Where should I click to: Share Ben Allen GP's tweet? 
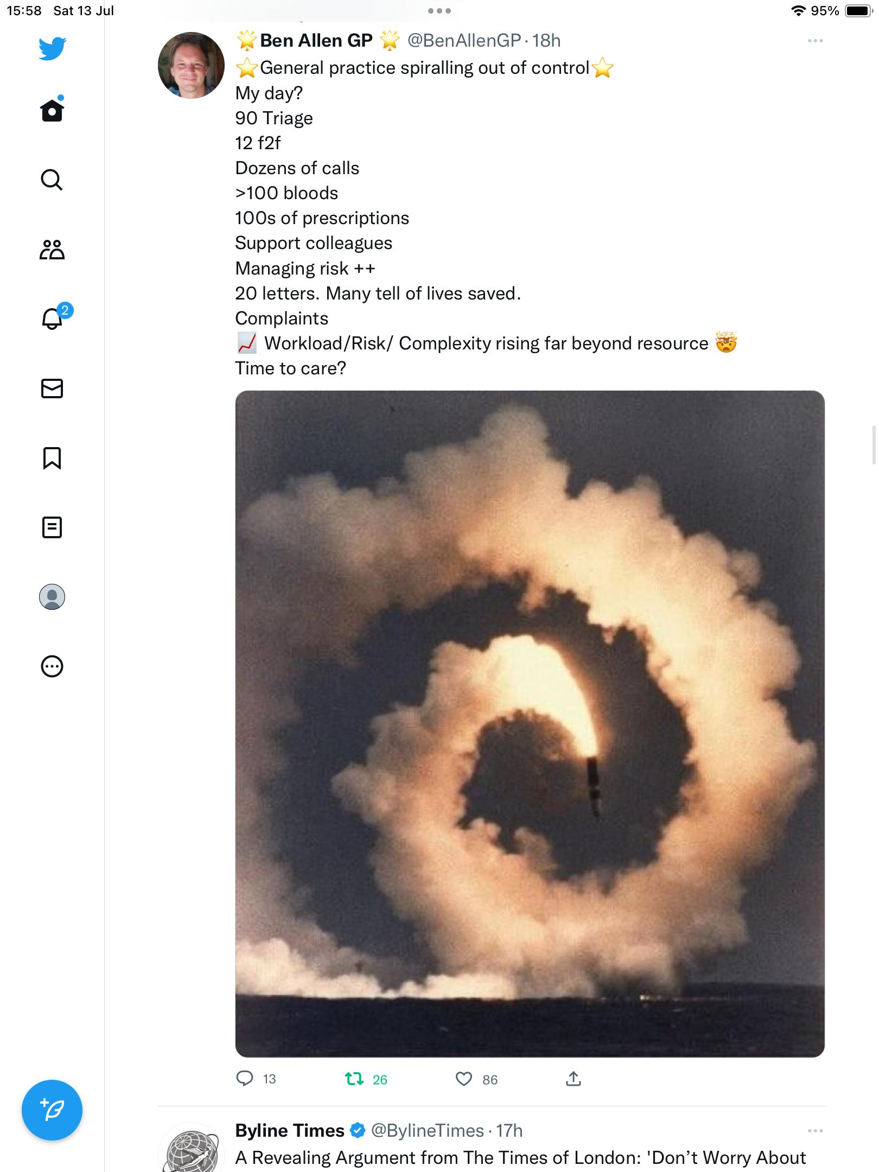[574, 1079]
